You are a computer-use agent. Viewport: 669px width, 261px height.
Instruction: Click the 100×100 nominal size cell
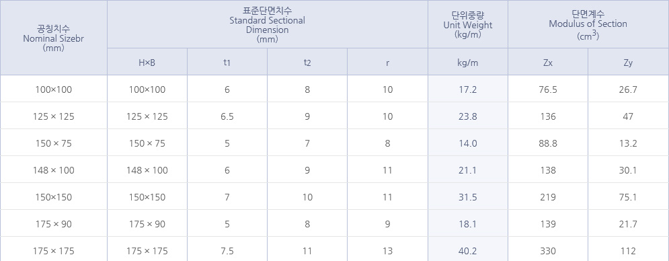[53, 89]
